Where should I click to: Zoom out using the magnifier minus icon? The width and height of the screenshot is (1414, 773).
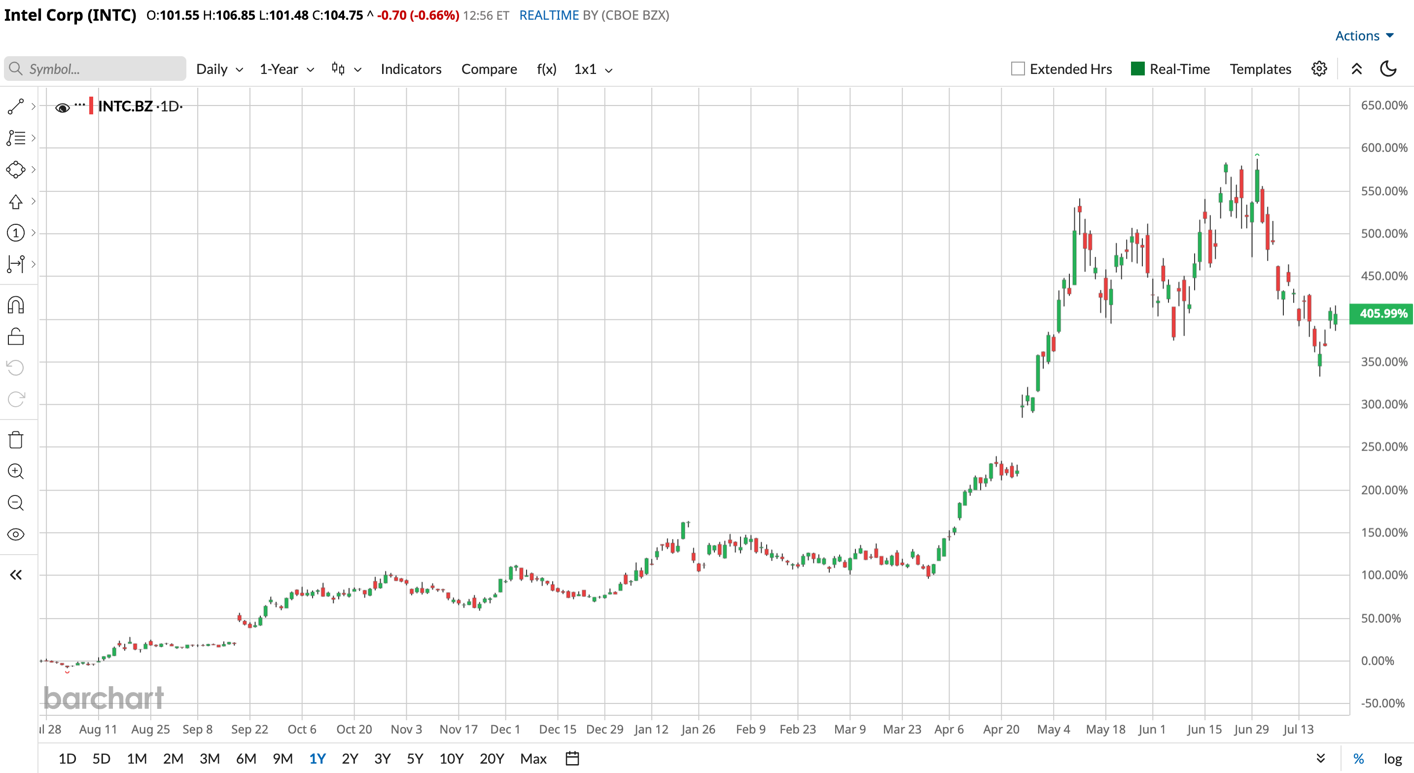click(16, 503)
